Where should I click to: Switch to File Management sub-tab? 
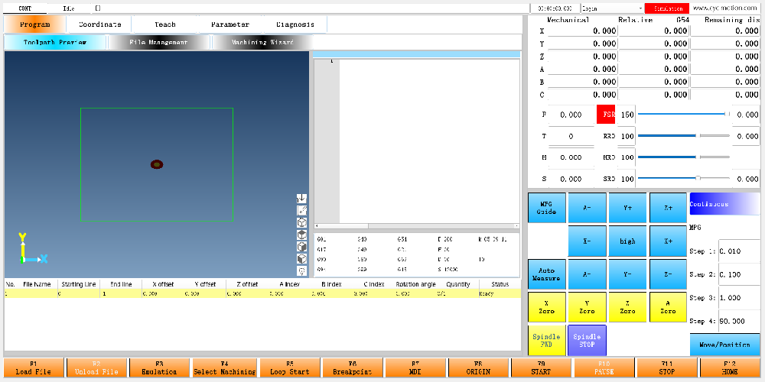(x=158, y=42)
